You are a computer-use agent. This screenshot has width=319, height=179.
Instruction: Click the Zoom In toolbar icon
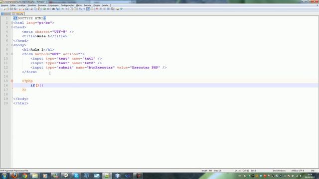[63, 9]
